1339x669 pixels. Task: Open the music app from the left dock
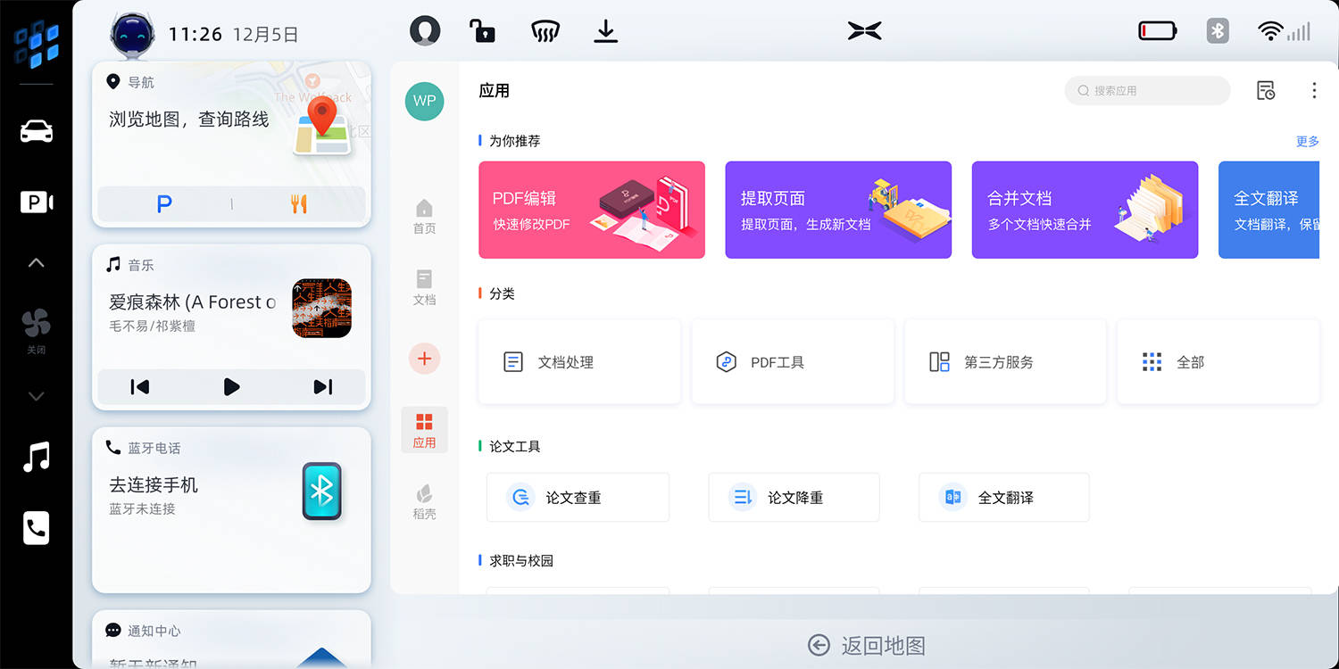36,457
